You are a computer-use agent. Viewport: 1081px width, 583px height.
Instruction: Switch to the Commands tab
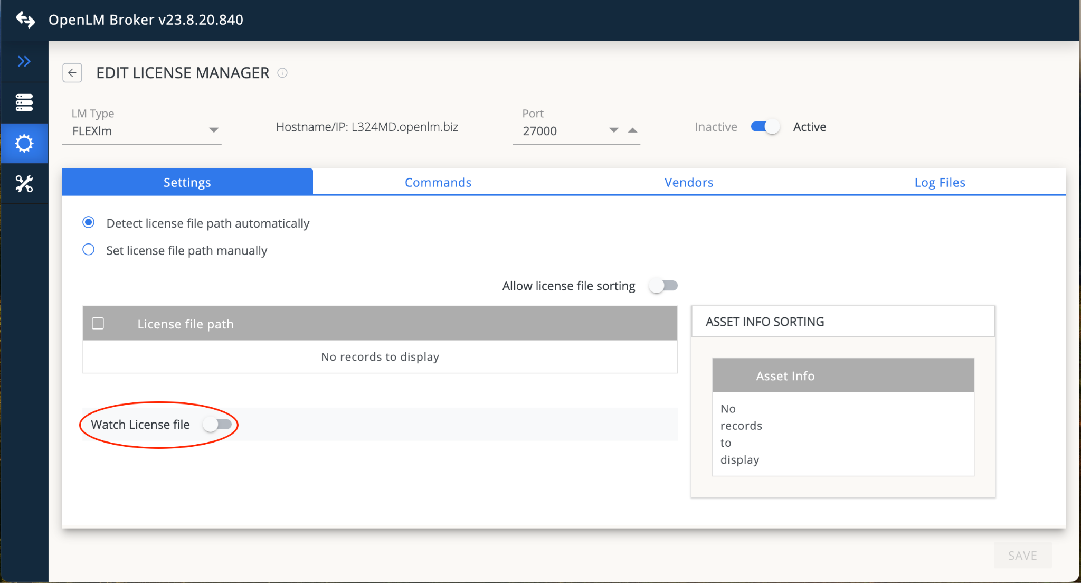click(x=438, y=183)
